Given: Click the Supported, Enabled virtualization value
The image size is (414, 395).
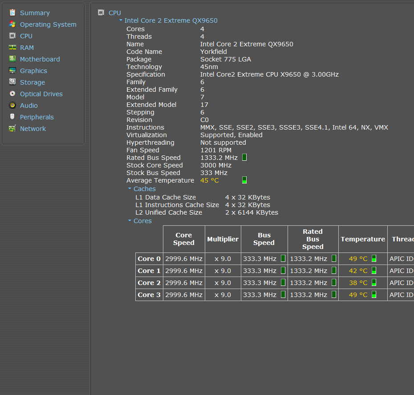Looking at the screenshot, I should (231, 135).
